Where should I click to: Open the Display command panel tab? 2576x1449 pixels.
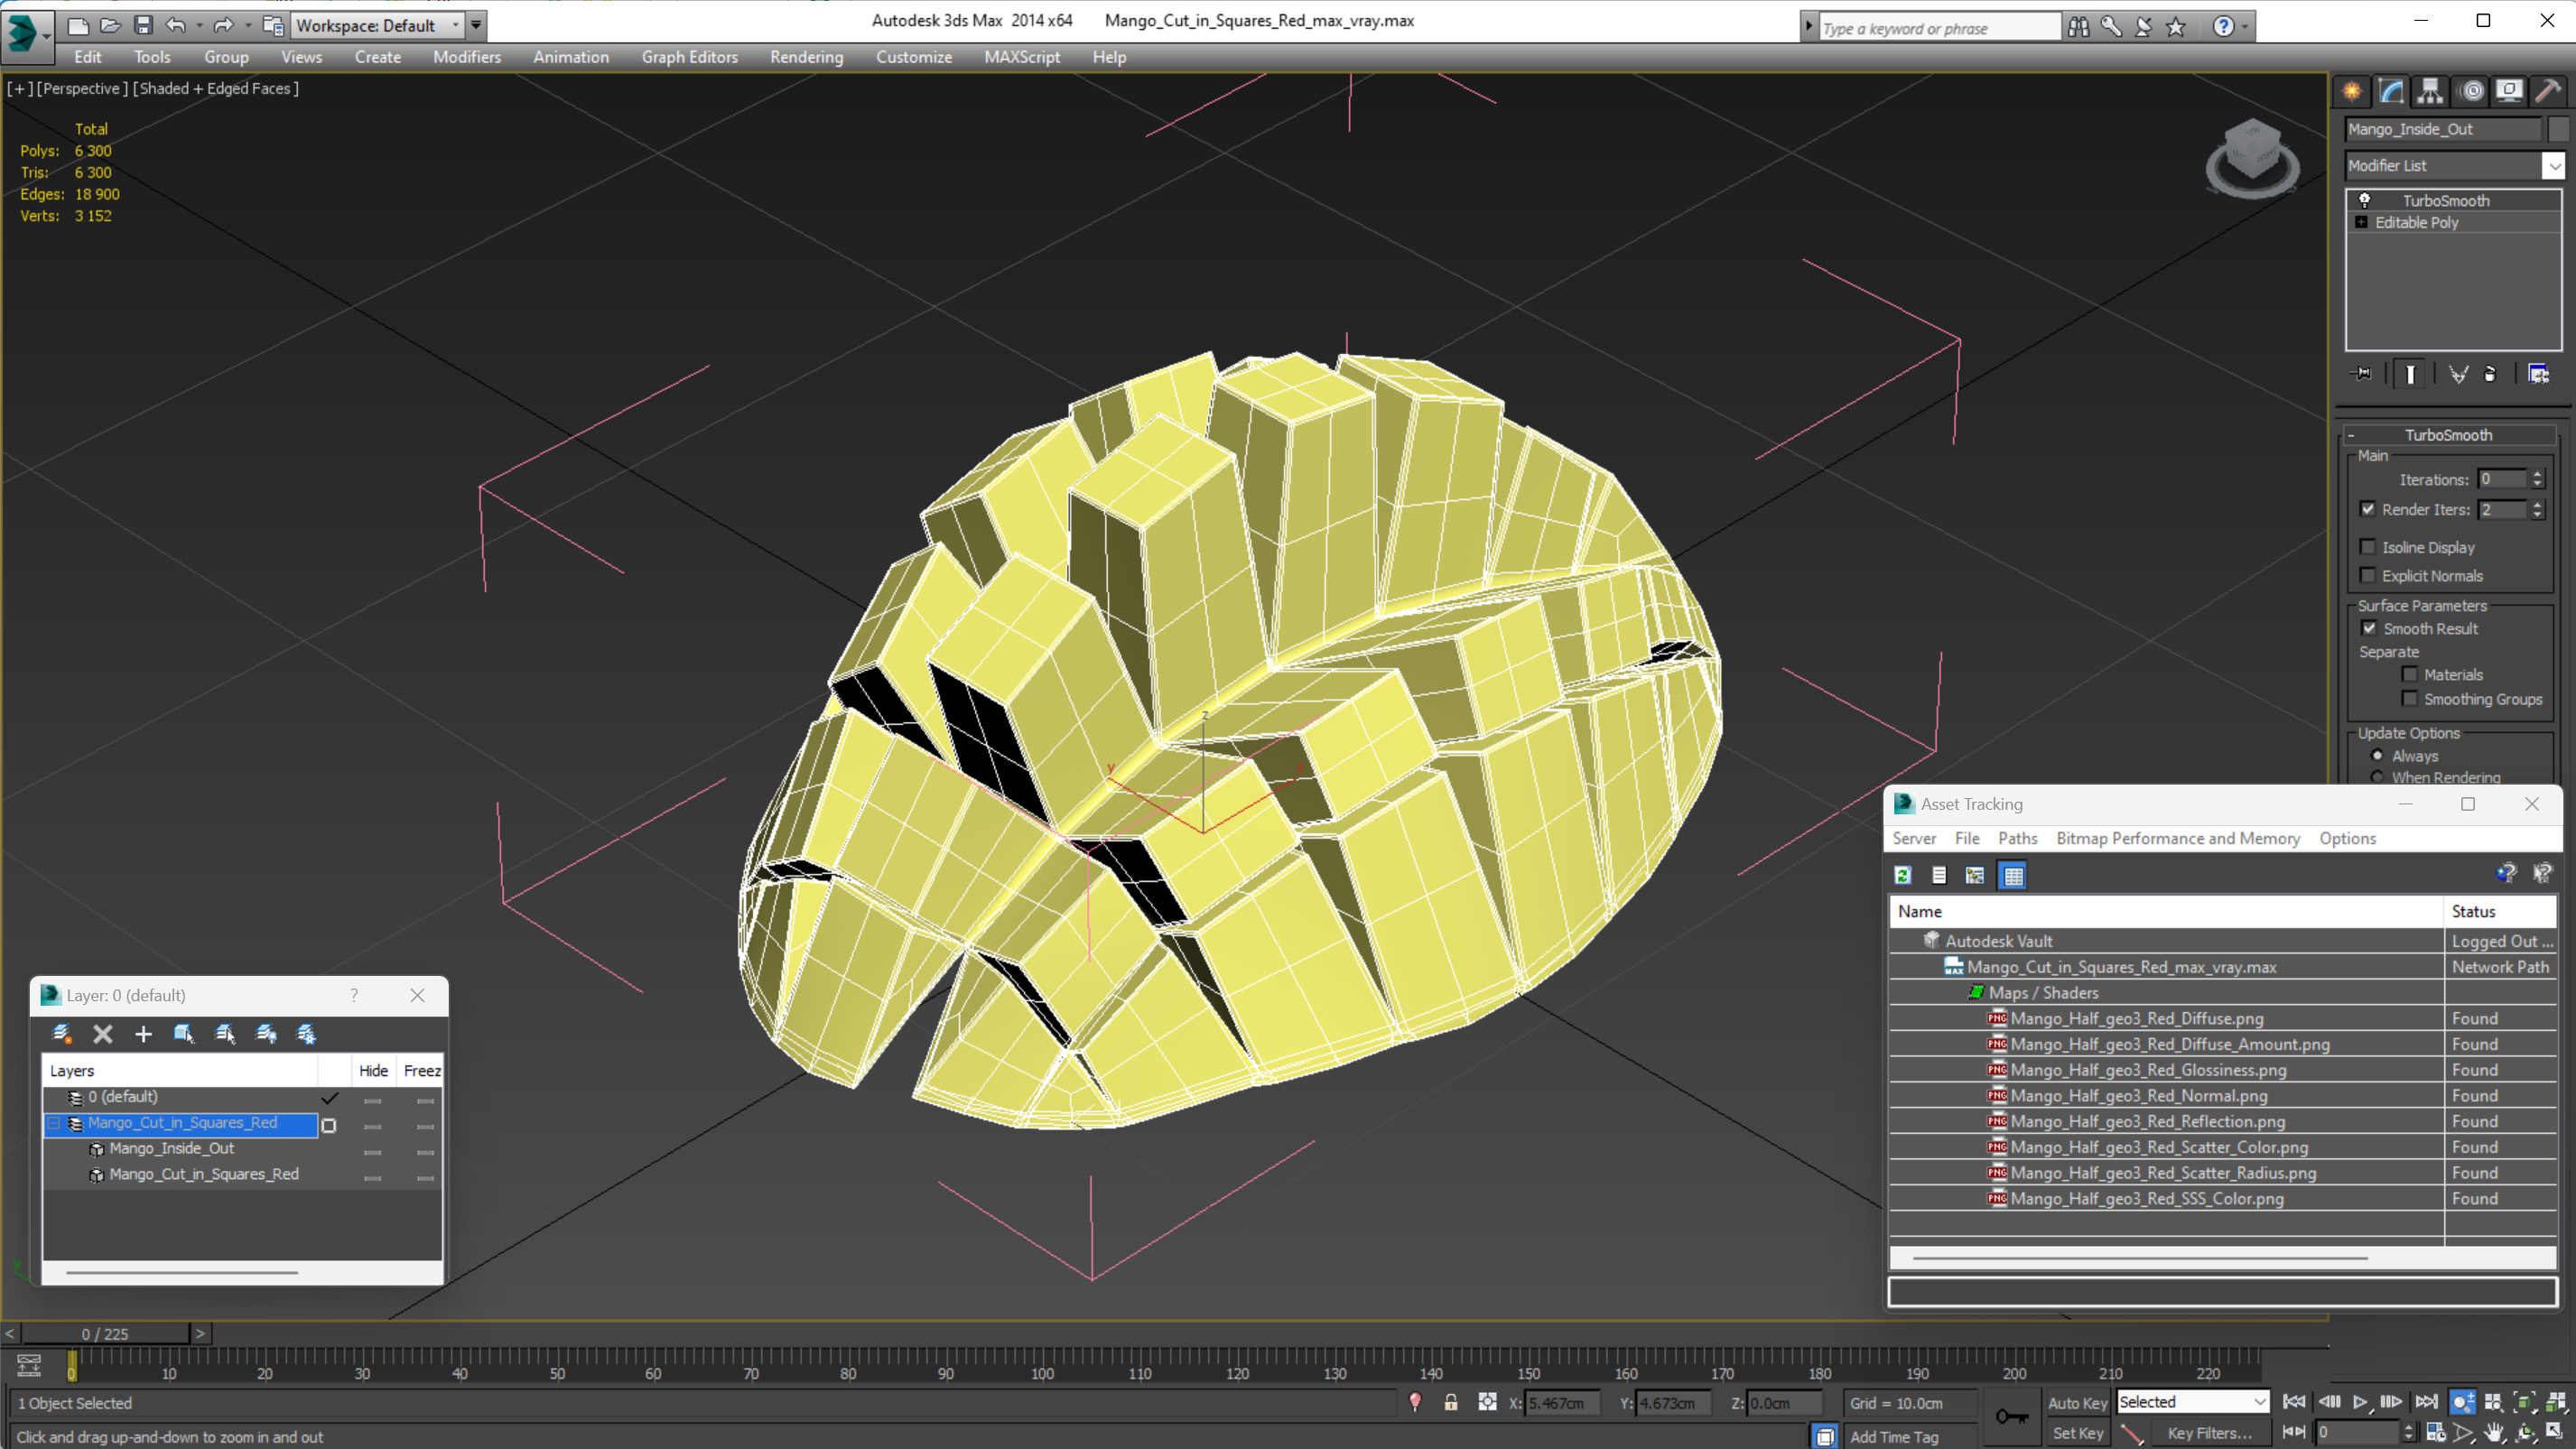coord(2509,91)
